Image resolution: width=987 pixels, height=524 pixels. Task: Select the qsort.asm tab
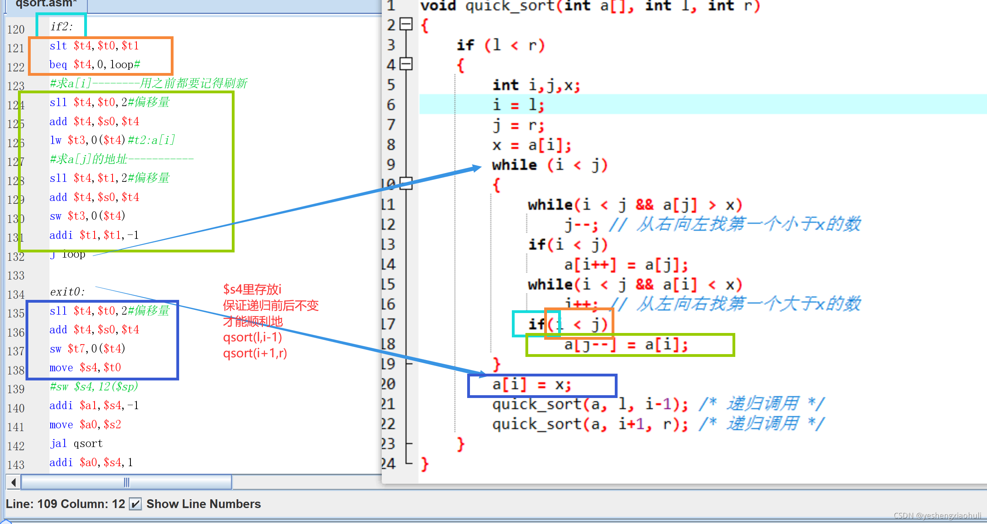(45, 4)
